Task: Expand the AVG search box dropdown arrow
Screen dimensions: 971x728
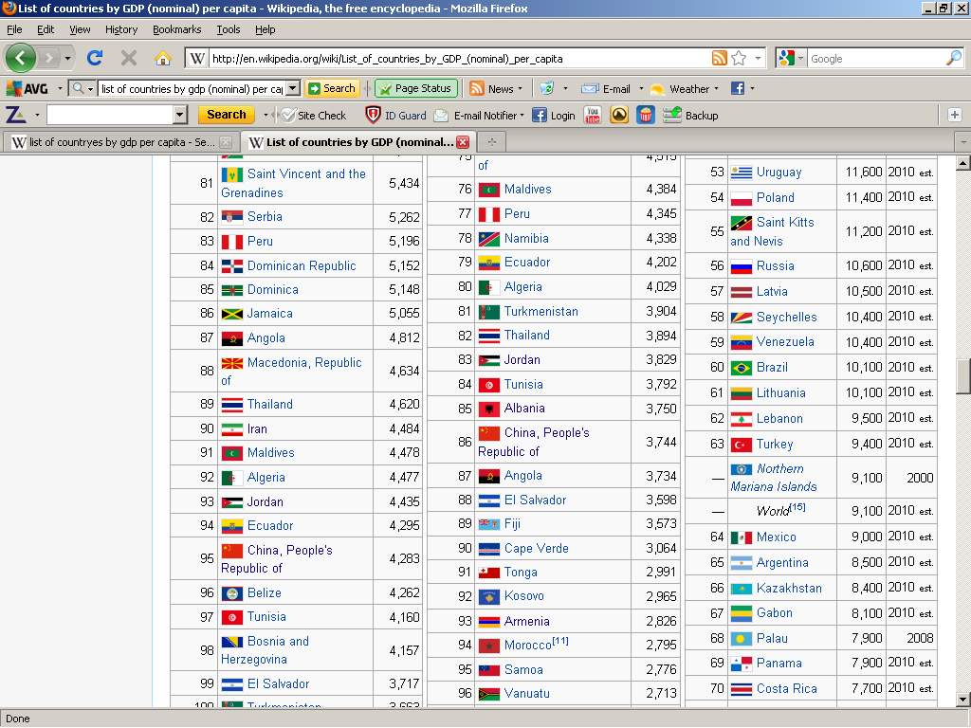Action: click(292, 88)
